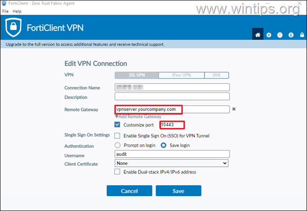The height and width of the screenshot is (211, 307).
Task: Click the FortiClient shield logo
Action: (x=14, y=27)
